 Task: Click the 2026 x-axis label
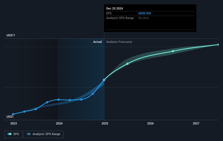click(x=150, y=124)
